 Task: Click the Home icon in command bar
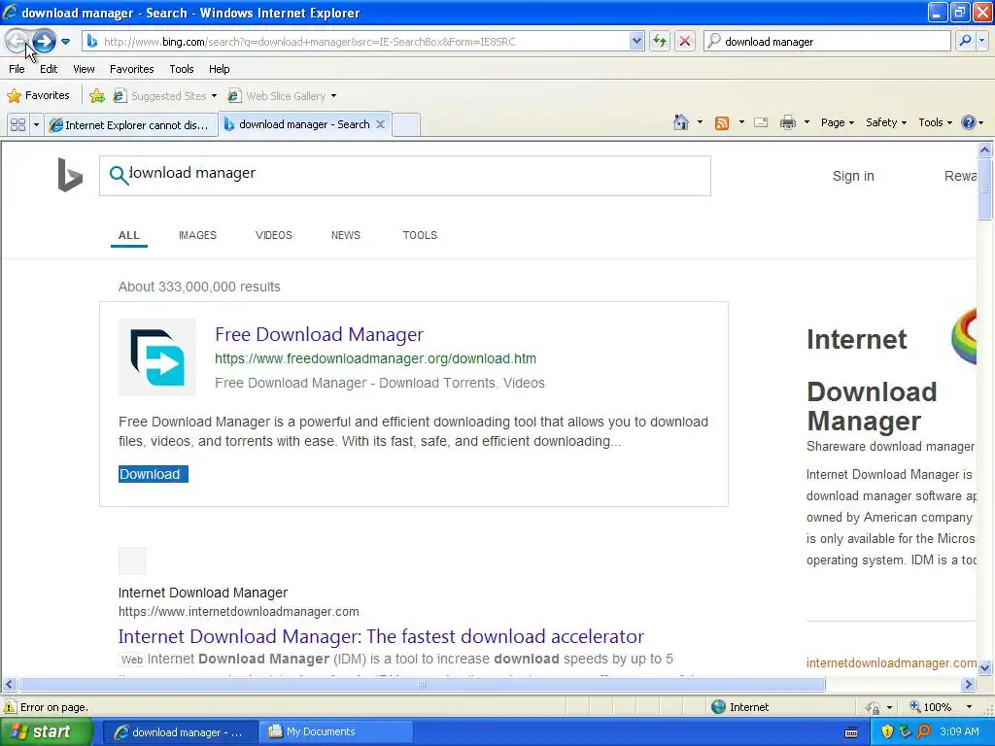point(681,122)
